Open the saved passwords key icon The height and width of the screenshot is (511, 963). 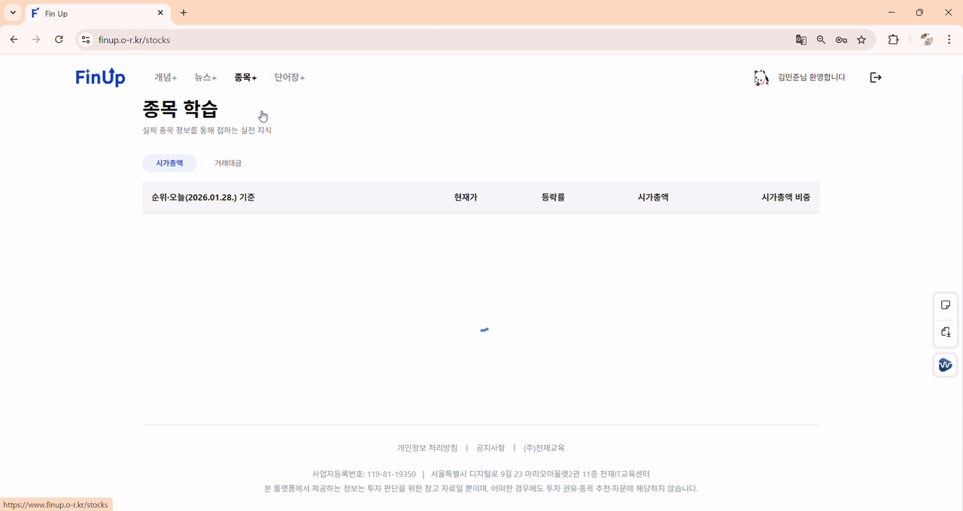(841, 39)
